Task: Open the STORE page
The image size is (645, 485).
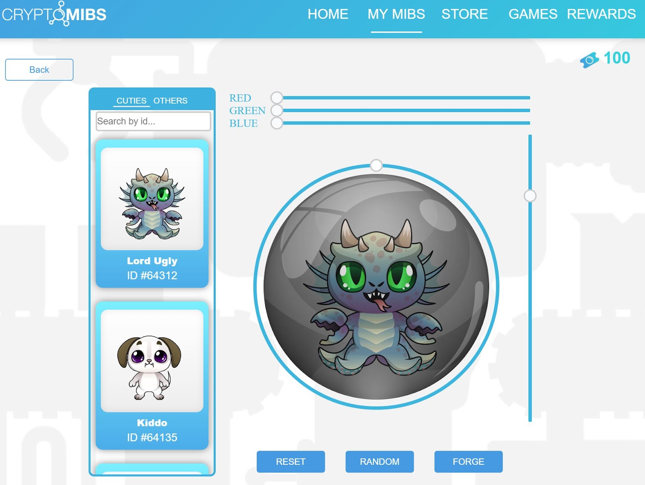Action: pos(464,14)
